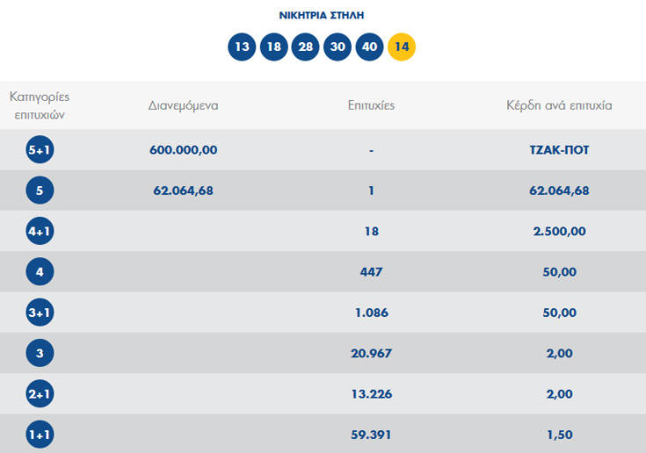Click the 5+1 category badge

pyautogui.click(x=40, y=150)
